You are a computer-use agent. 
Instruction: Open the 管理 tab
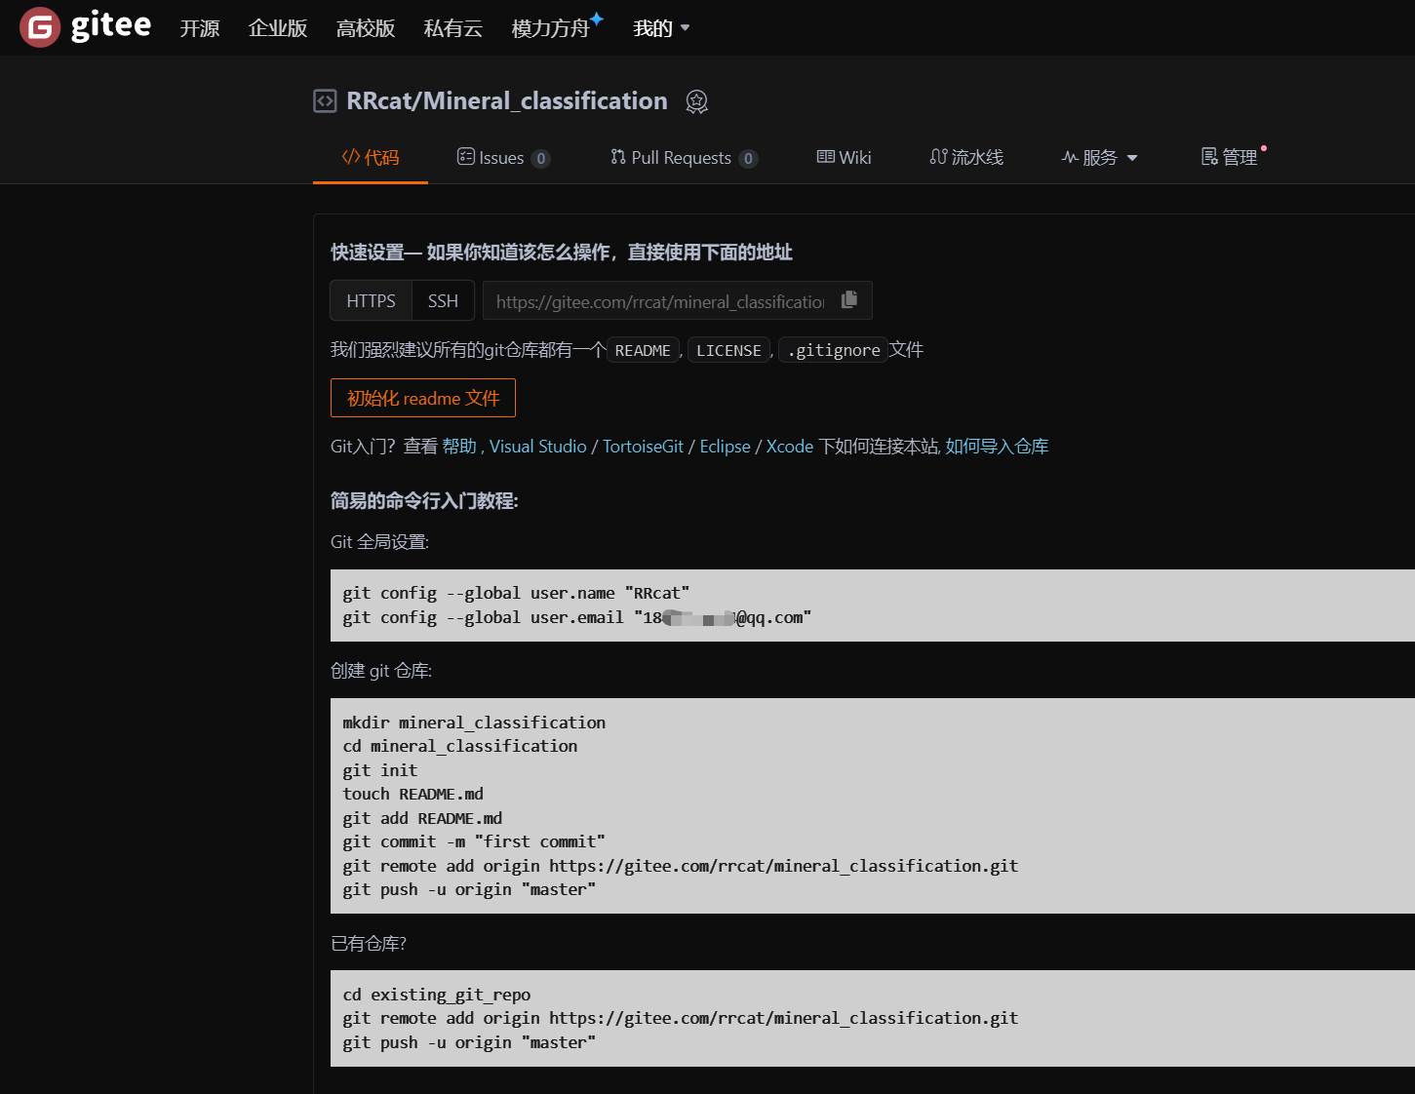tap(1229, 158)
